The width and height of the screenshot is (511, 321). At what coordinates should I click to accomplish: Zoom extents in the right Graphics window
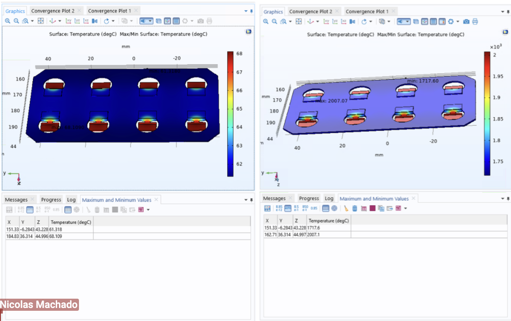[299, 21]
